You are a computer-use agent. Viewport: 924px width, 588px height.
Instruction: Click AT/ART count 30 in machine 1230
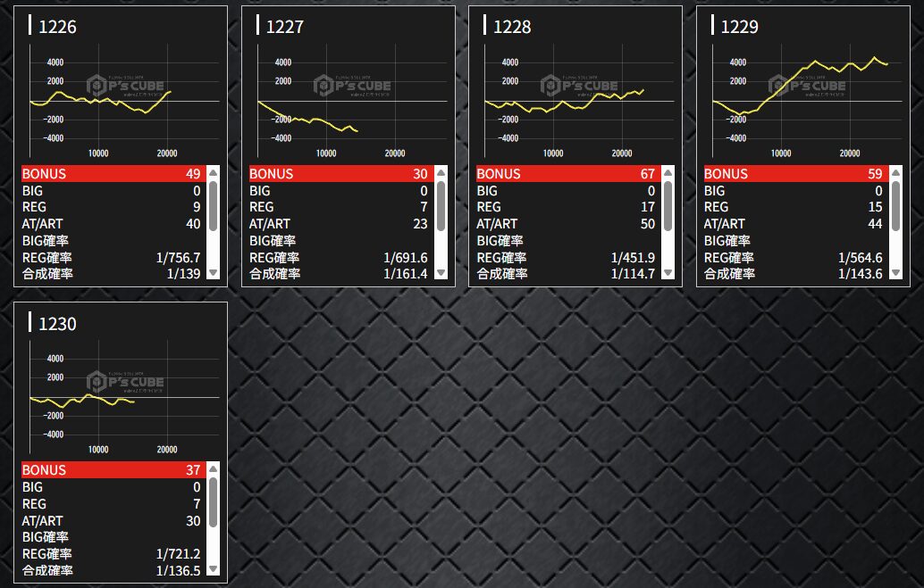coord(193,521)
